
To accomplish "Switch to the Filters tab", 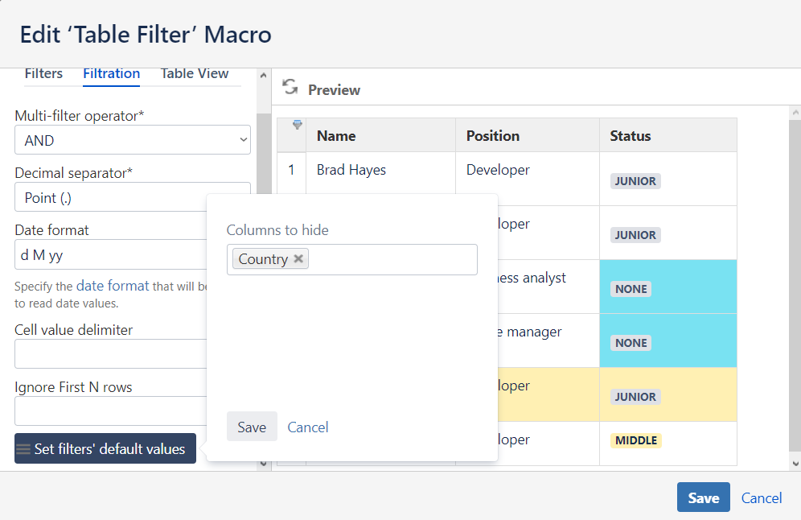I will point(43,73).
